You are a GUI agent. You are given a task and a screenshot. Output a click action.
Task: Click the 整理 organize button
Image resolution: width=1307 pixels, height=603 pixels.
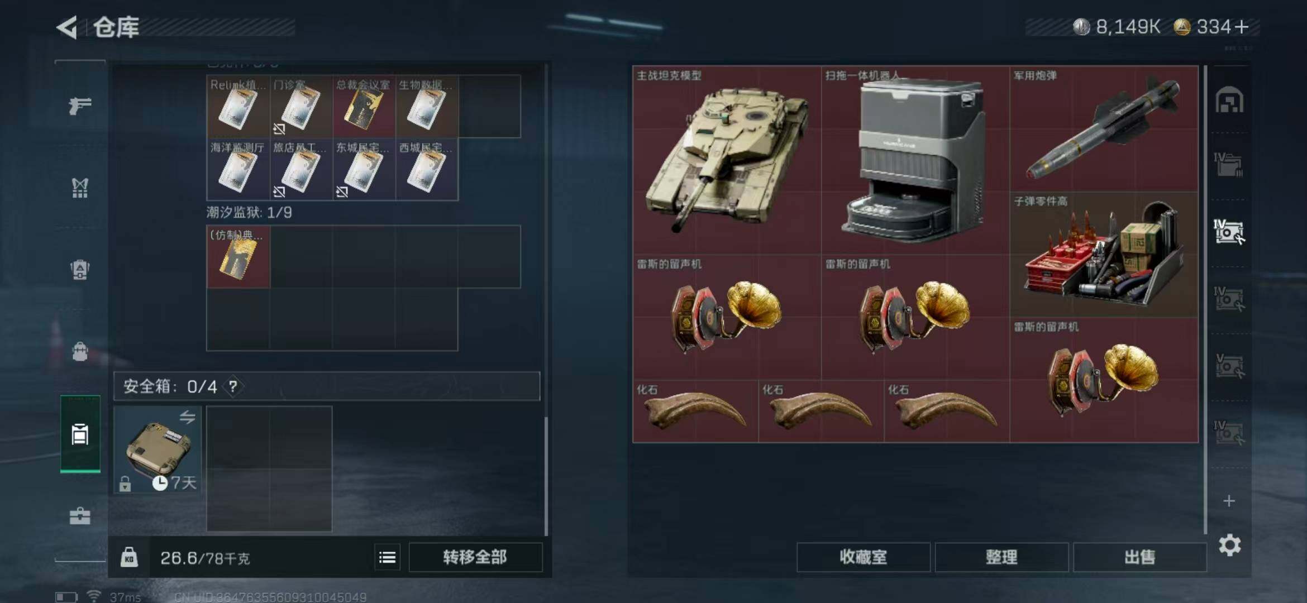click(x=1001, y=557)
